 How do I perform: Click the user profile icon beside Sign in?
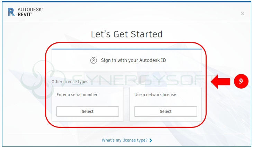point(93,60)
